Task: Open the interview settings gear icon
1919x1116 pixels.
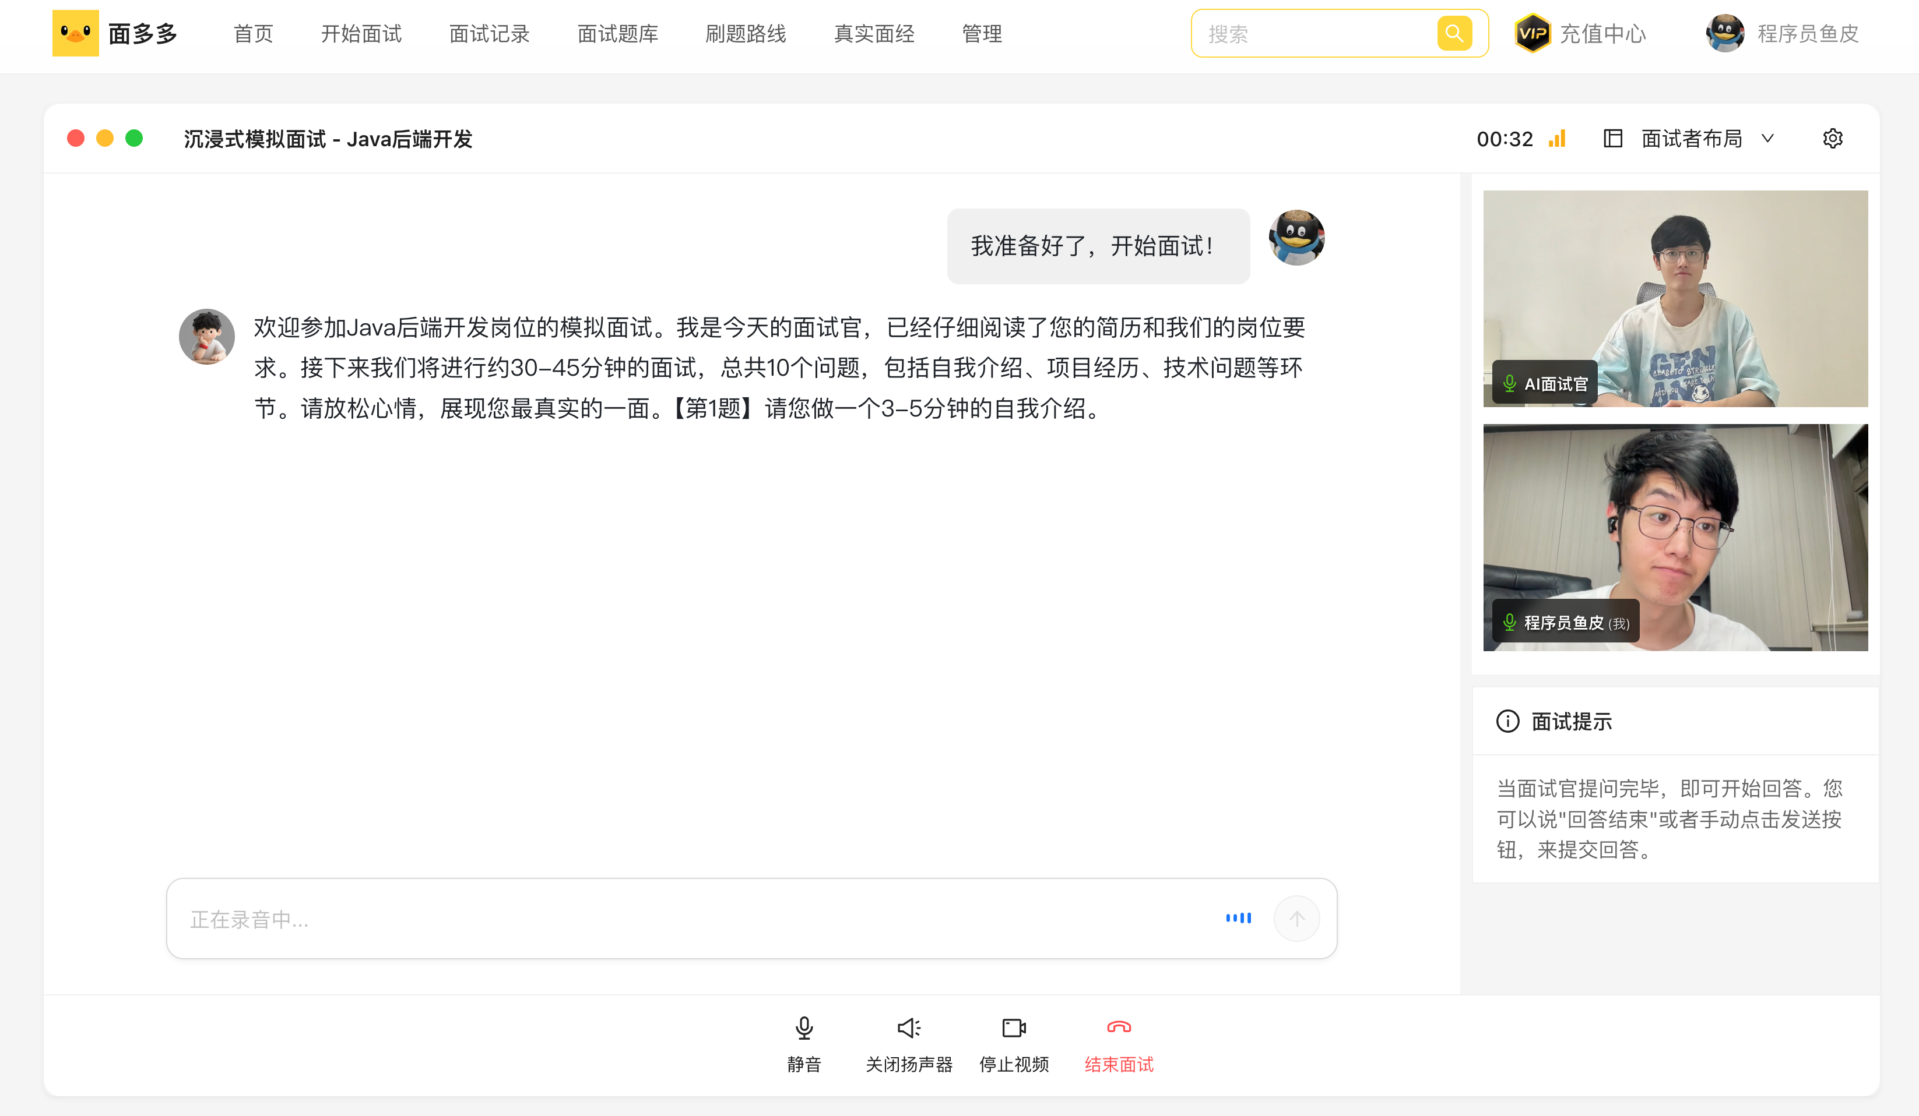Action: click(x=1832, y=139)
